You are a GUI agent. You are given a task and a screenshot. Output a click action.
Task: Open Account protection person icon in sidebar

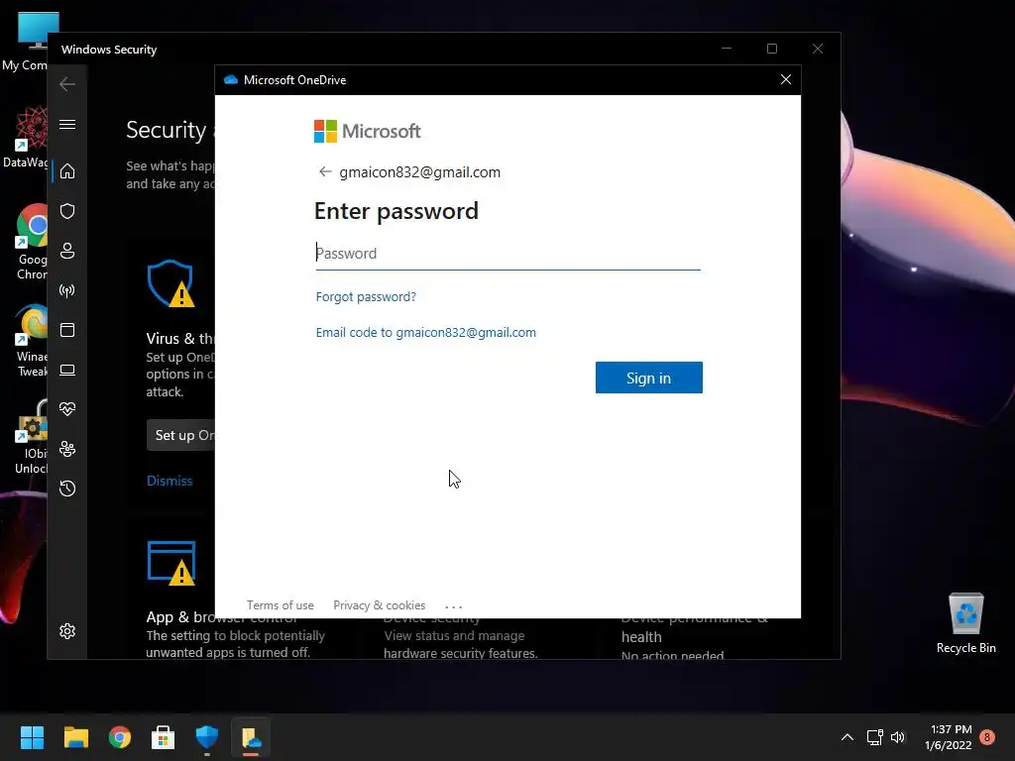point(67,251)
